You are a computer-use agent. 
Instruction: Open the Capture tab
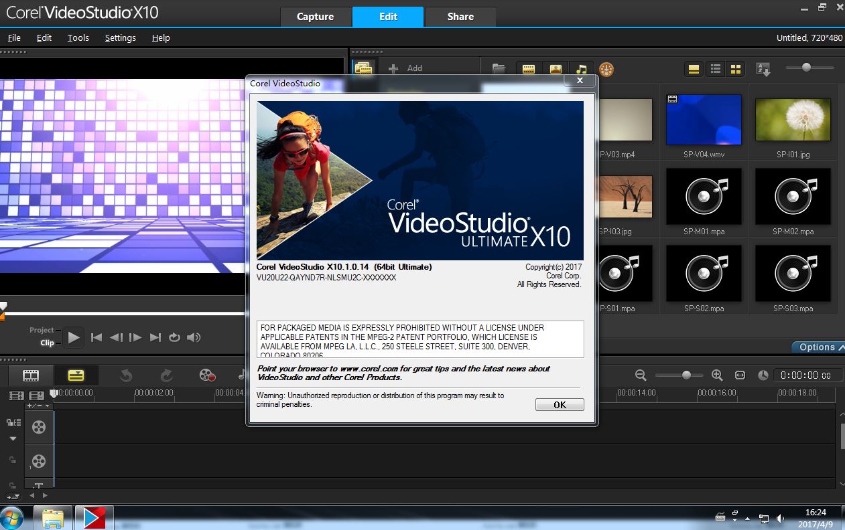(315, 17)
